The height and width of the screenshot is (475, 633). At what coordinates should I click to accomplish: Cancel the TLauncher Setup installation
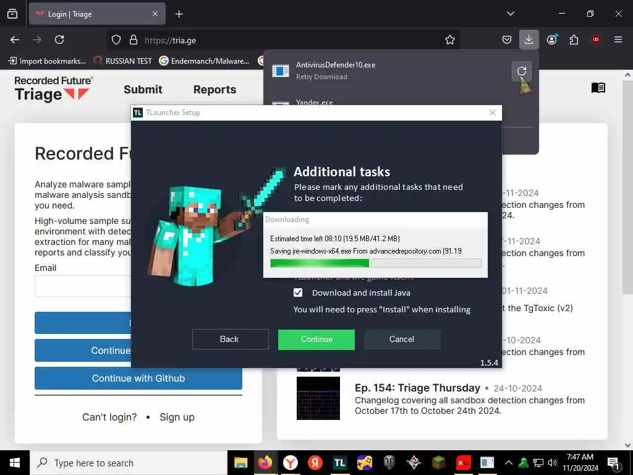coord(402,340)
